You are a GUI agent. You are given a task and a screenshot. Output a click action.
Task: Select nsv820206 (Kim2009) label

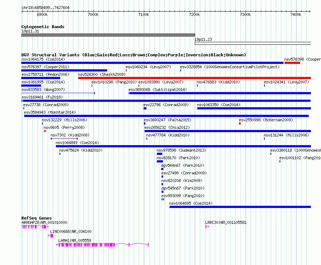tap(182, 181)
